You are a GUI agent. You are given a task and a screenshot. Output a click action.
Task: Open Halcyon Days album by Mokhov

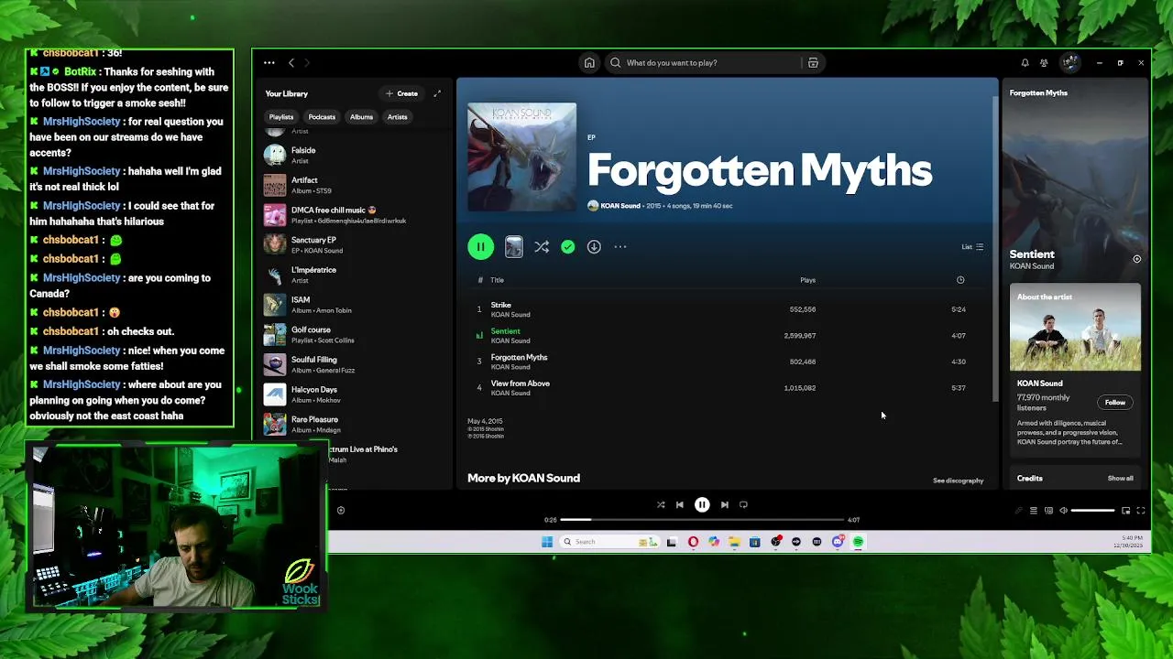pos(353,394)
